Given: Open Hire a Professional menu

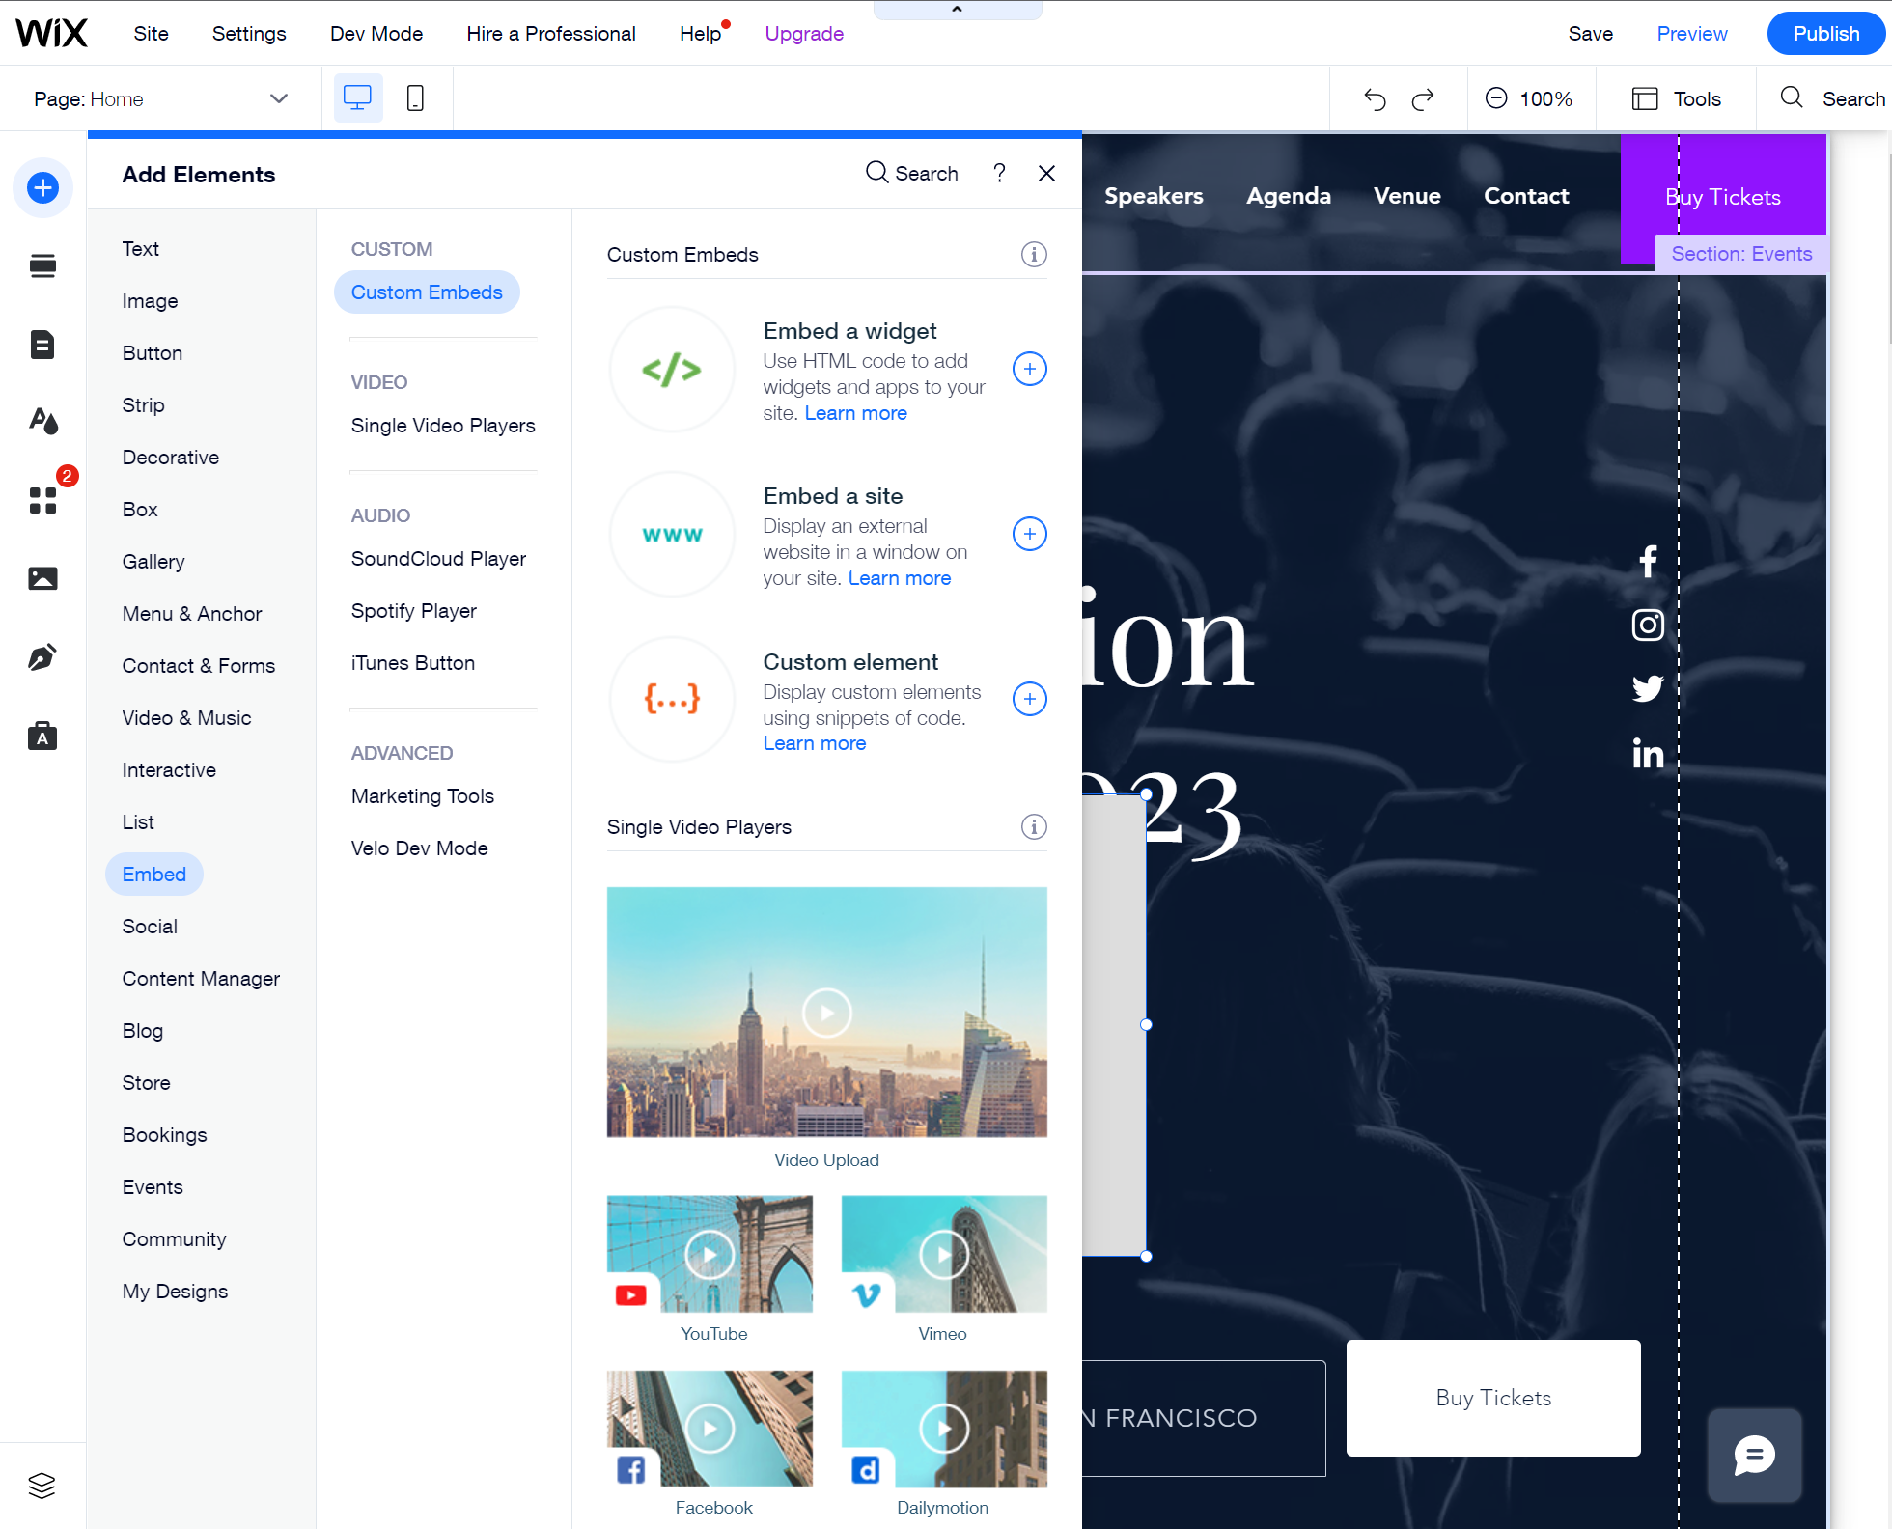Looking at the screenshot, I should click(x=551, y=34).
